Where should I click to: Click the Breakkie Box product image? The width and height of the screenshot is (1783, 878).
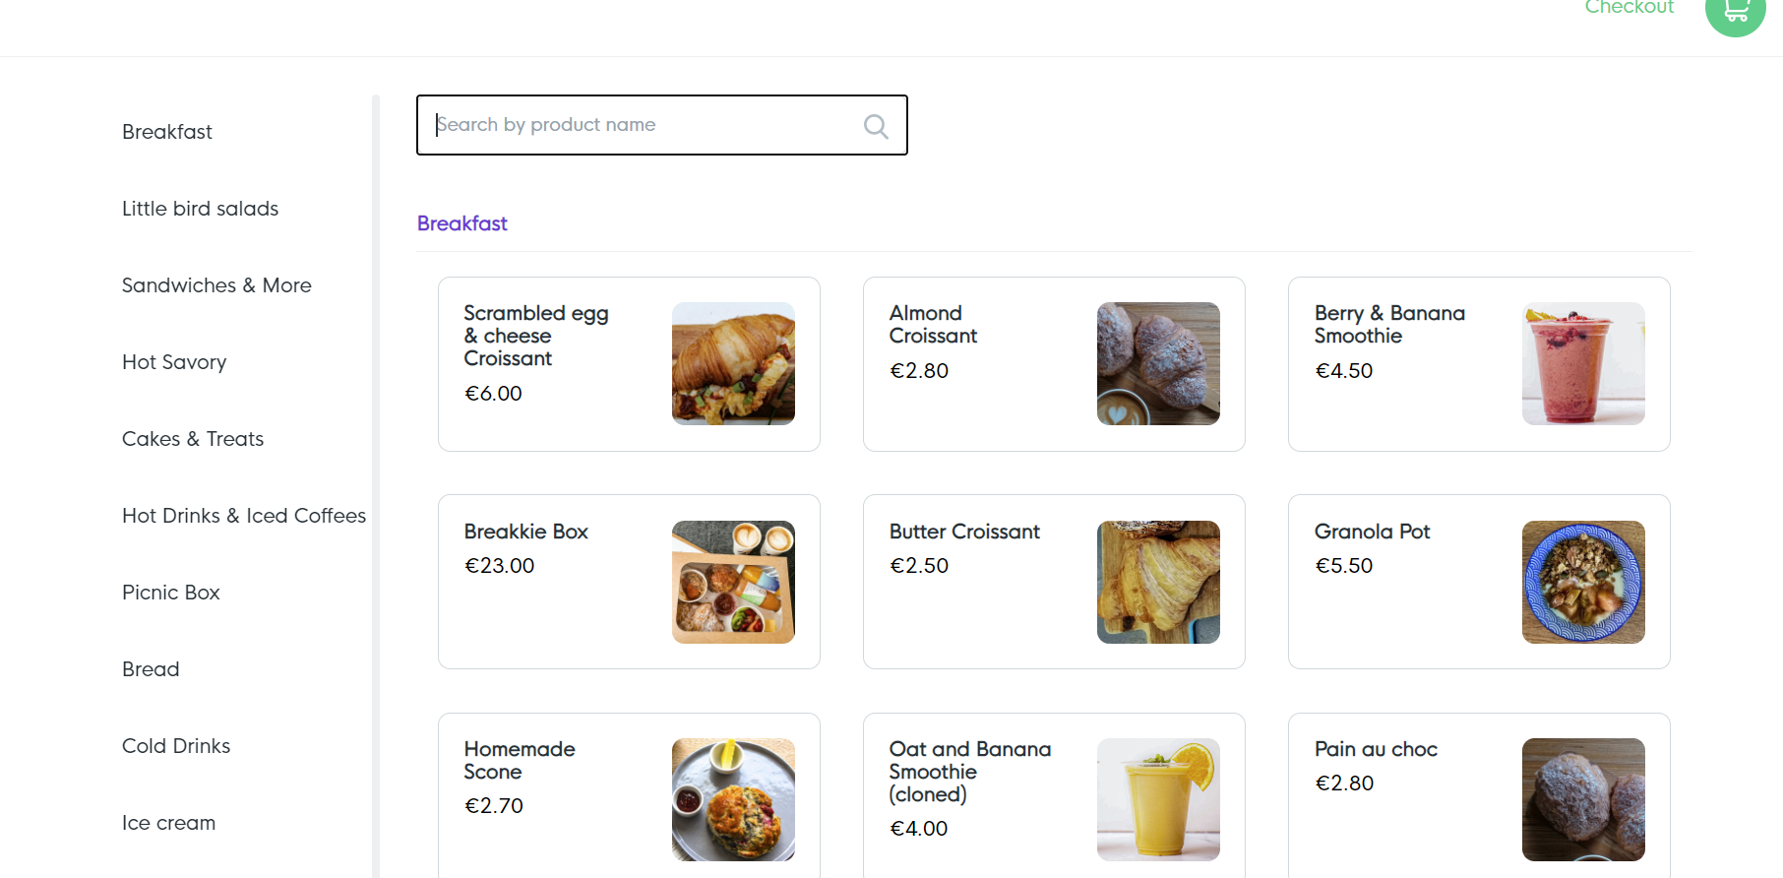[x=733, y=582]
